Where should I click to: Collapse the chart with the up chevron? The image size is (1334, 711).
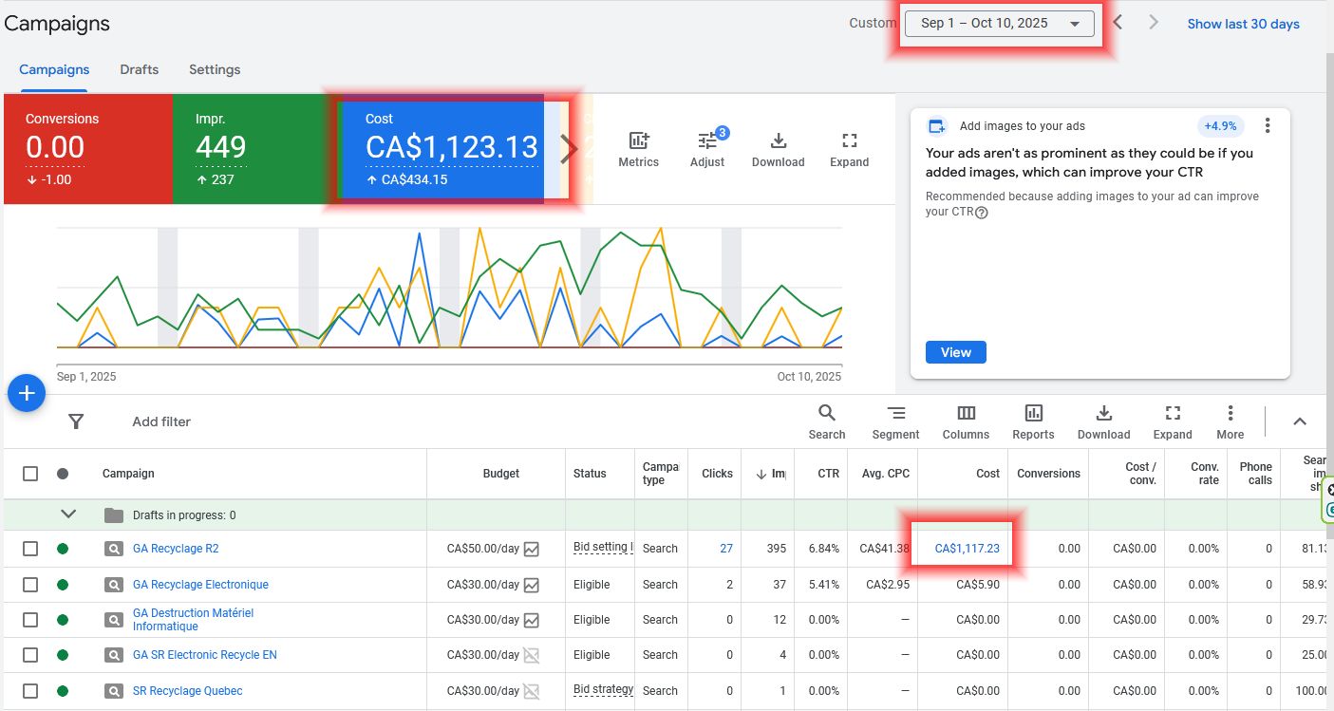(x=1300, y=421)
